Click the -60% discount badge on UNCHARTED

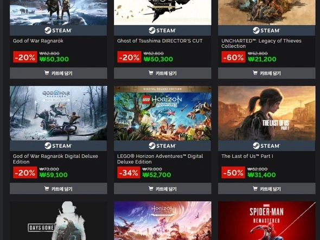pos(233,57)
